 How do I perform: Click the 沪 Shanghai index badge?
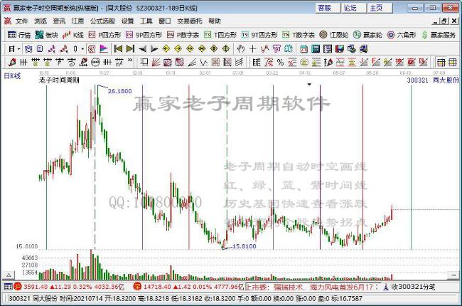[x=18, y=286]
